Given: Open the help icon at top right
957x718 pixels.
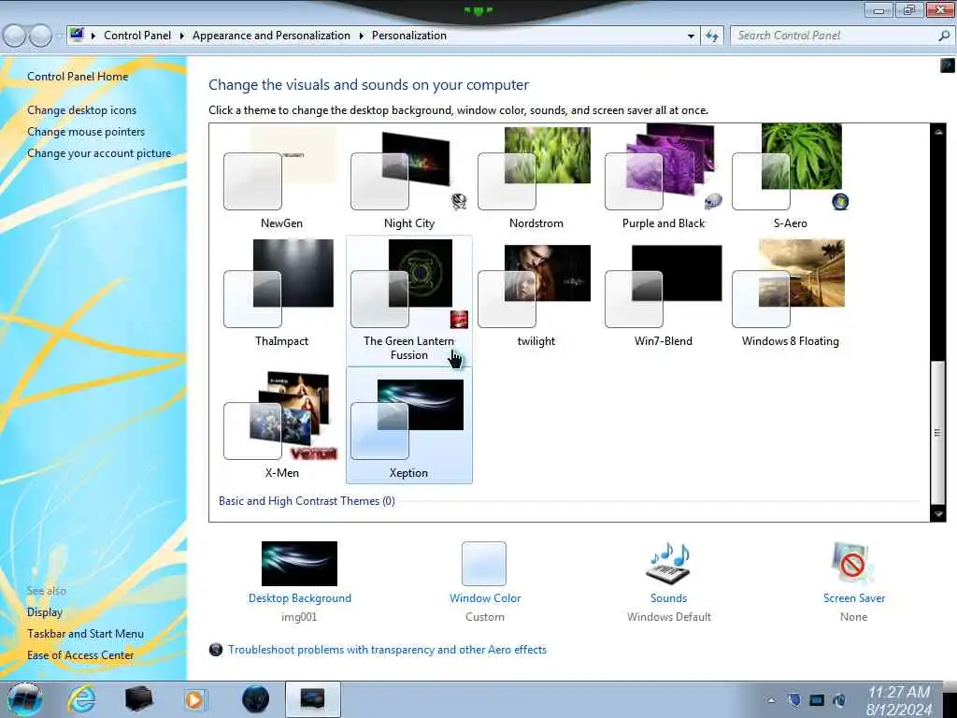Looking at the screenshot, I should point(948,65).
